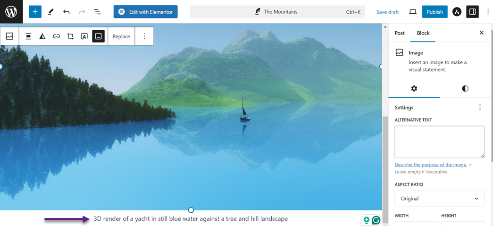Switch to the Styles half-circle tab
This screenshot has width=493, height=226.
click(465, 89)
